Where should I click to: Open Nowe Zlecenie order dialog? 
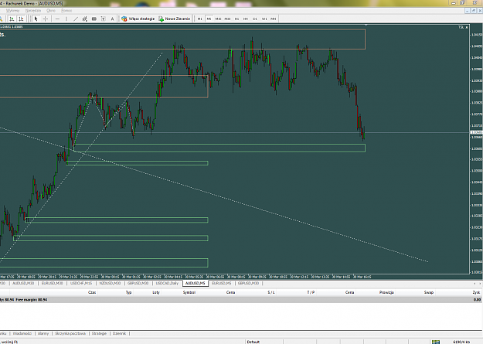[175, 19]
